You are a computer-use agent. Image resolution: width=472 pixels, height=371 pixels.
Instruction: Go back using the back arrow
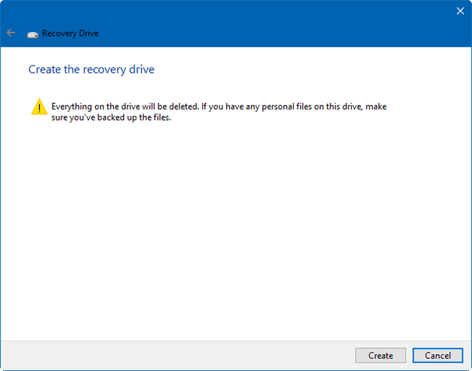pos(11,33)
